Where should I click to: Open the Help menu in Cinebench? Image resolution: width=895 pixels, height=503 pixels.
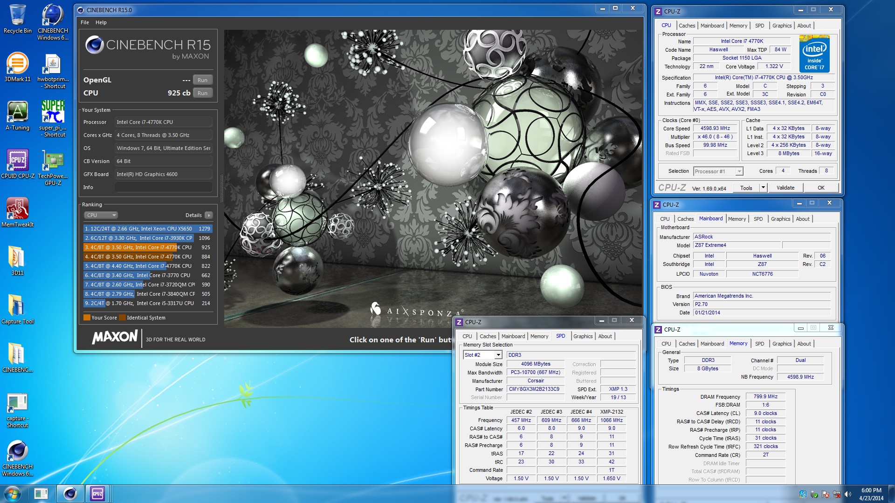(x=101, y=22)
